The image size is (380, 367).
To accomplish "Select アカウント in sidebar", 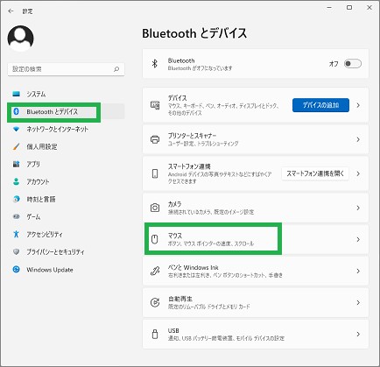I will click(x=67, y=181).
